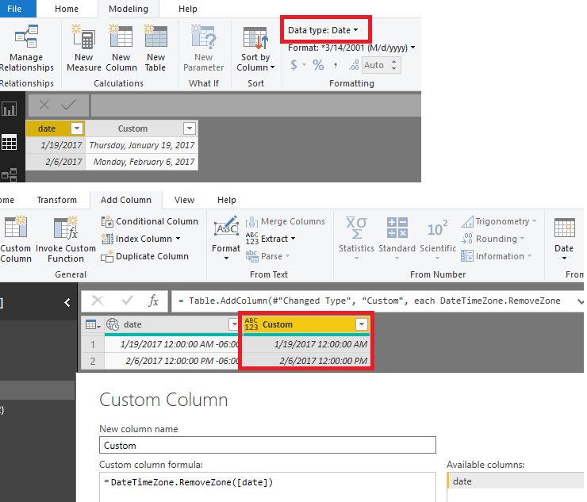
Task: Open Scientific number operations
Action: click(x=438, y=239)
